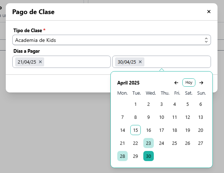Deselect April 28 in the calendar
The height and width of the screenshot is (173, 224).
pos(122,156)
